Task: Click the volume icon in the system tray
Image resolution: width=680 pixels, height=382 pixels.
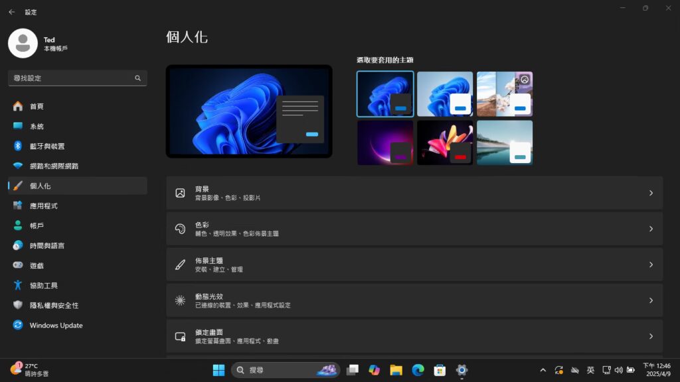Action: click(x=620, y=369)
